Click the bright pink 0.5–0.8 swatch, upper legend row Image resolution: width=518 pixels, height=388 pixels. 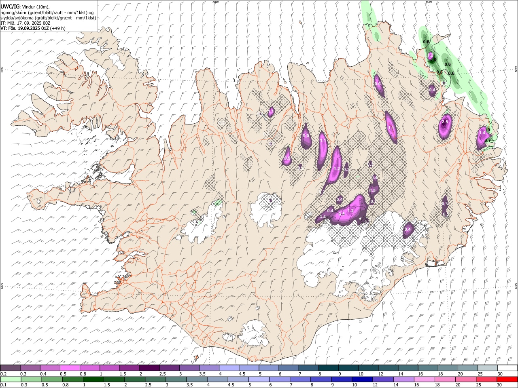pos(70,368)
